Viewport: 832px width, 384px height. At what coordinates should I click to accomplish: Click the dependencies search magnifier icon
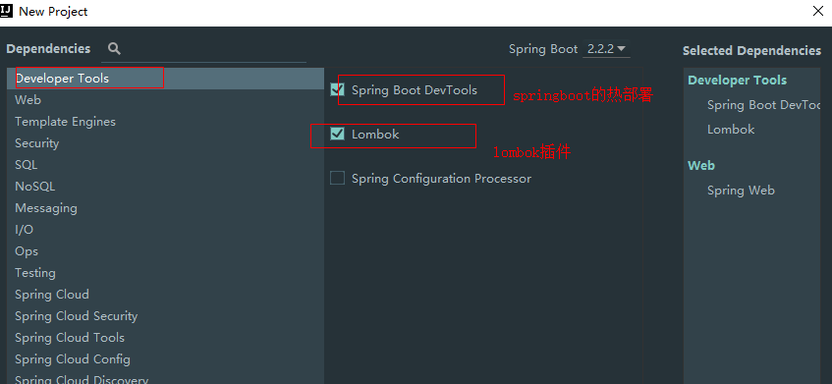pyautogui.click(x=114, y=49)
